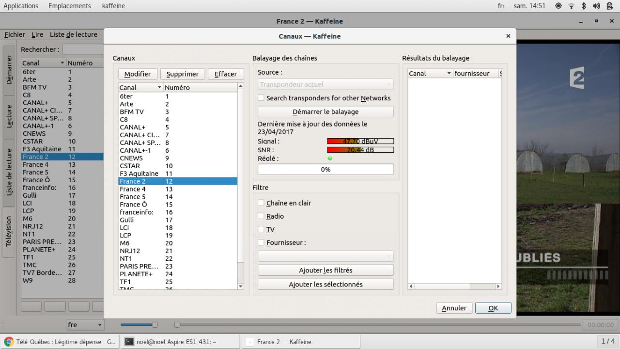620x349 pixels.
Task: Open the Fichier menu
Action: (x=15, y=34)
